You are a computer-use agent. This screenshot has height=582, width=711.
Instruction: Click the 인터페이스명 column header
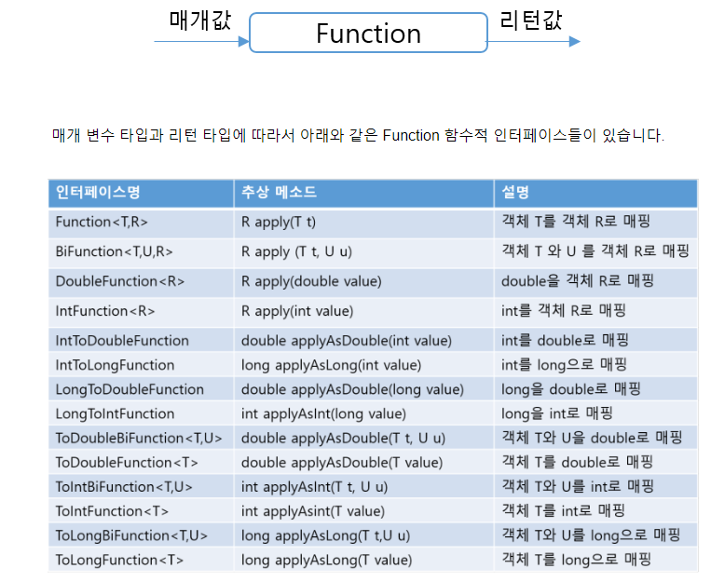tap(141, 193)
